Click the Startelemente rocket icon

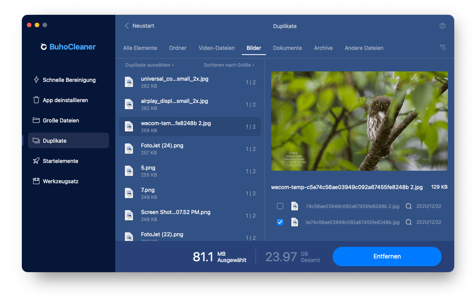tap(36, 161)
